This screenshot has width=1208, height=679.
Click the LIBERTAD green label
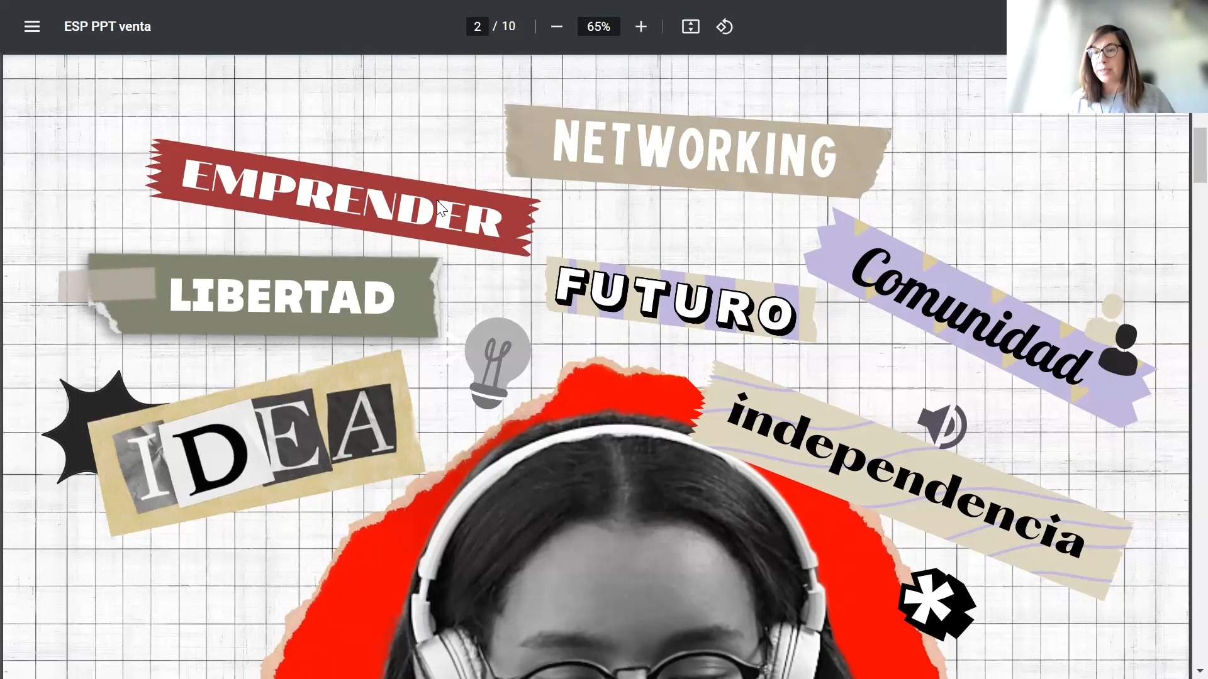(x=281, y=295)
